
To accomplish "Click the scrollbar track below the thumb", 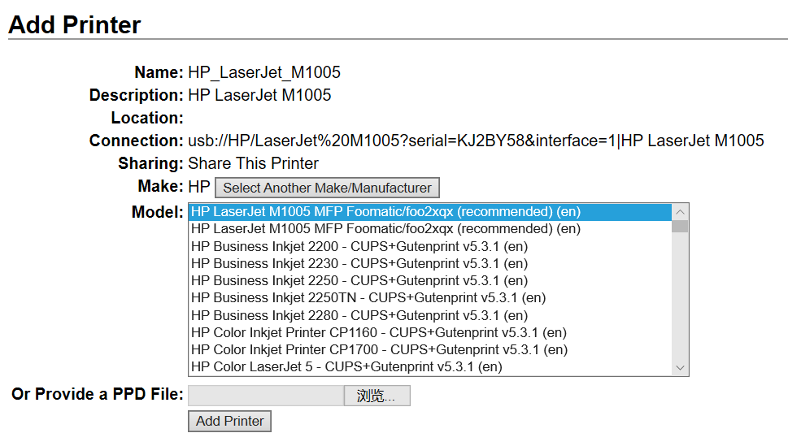I will [x=680, y=297].
